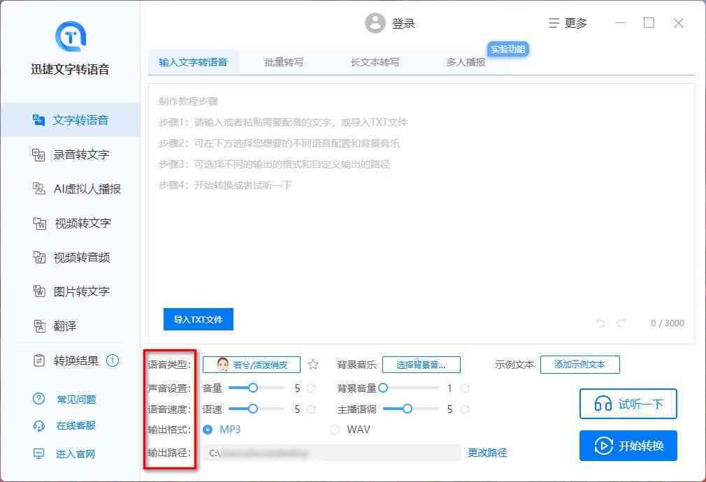Click the 试听一下 preview button

628,404
